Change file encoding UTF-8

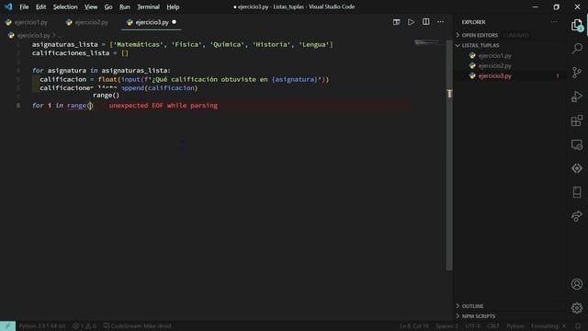[473, 325]
